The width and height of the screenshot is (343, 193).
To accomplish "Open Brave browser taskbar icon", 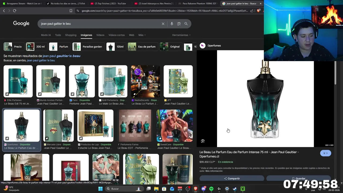I will tap(196, 189).
